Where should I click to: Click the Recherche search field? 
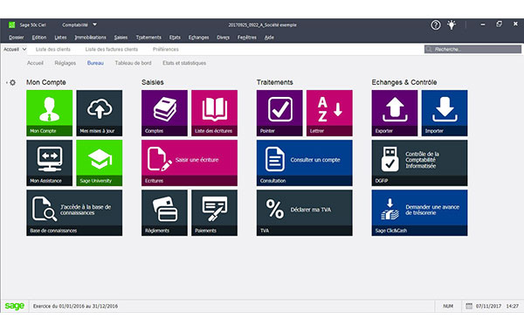coord(472,49)
